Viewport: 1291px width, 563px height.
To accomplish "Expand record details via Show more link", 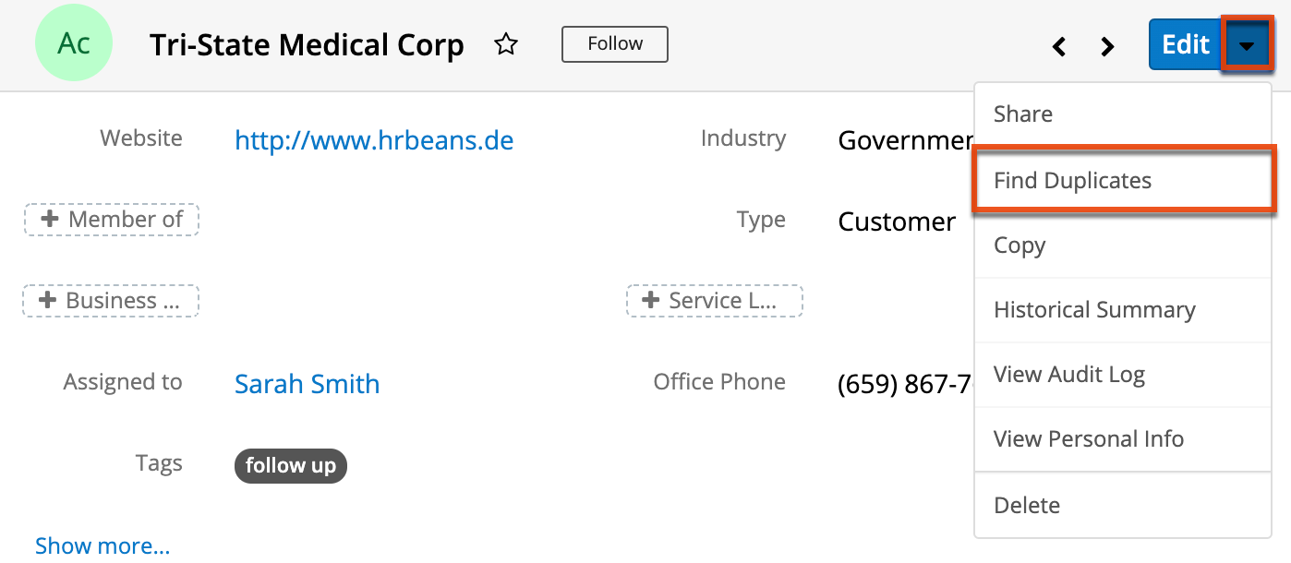I will [x=102, y=545].
